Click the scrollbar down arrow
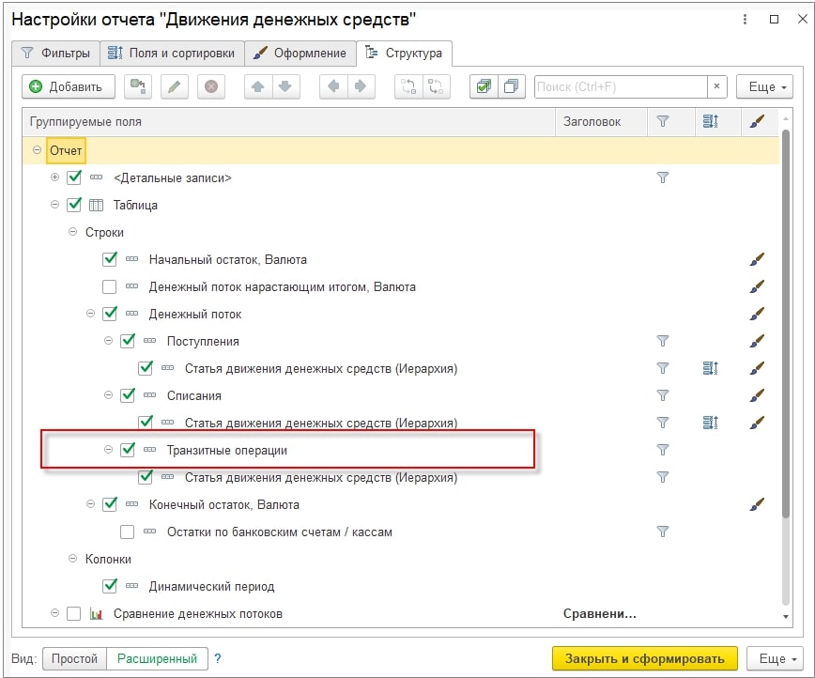This screenshot has height=678, width=815. [x=785, y=616]
